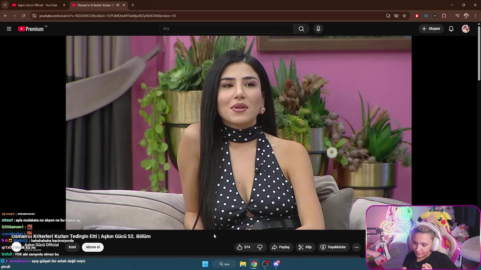Viewport: 481px width, 270px height.
Task: Open the YouTube hamburger guide menu
Action: [9, 29]
